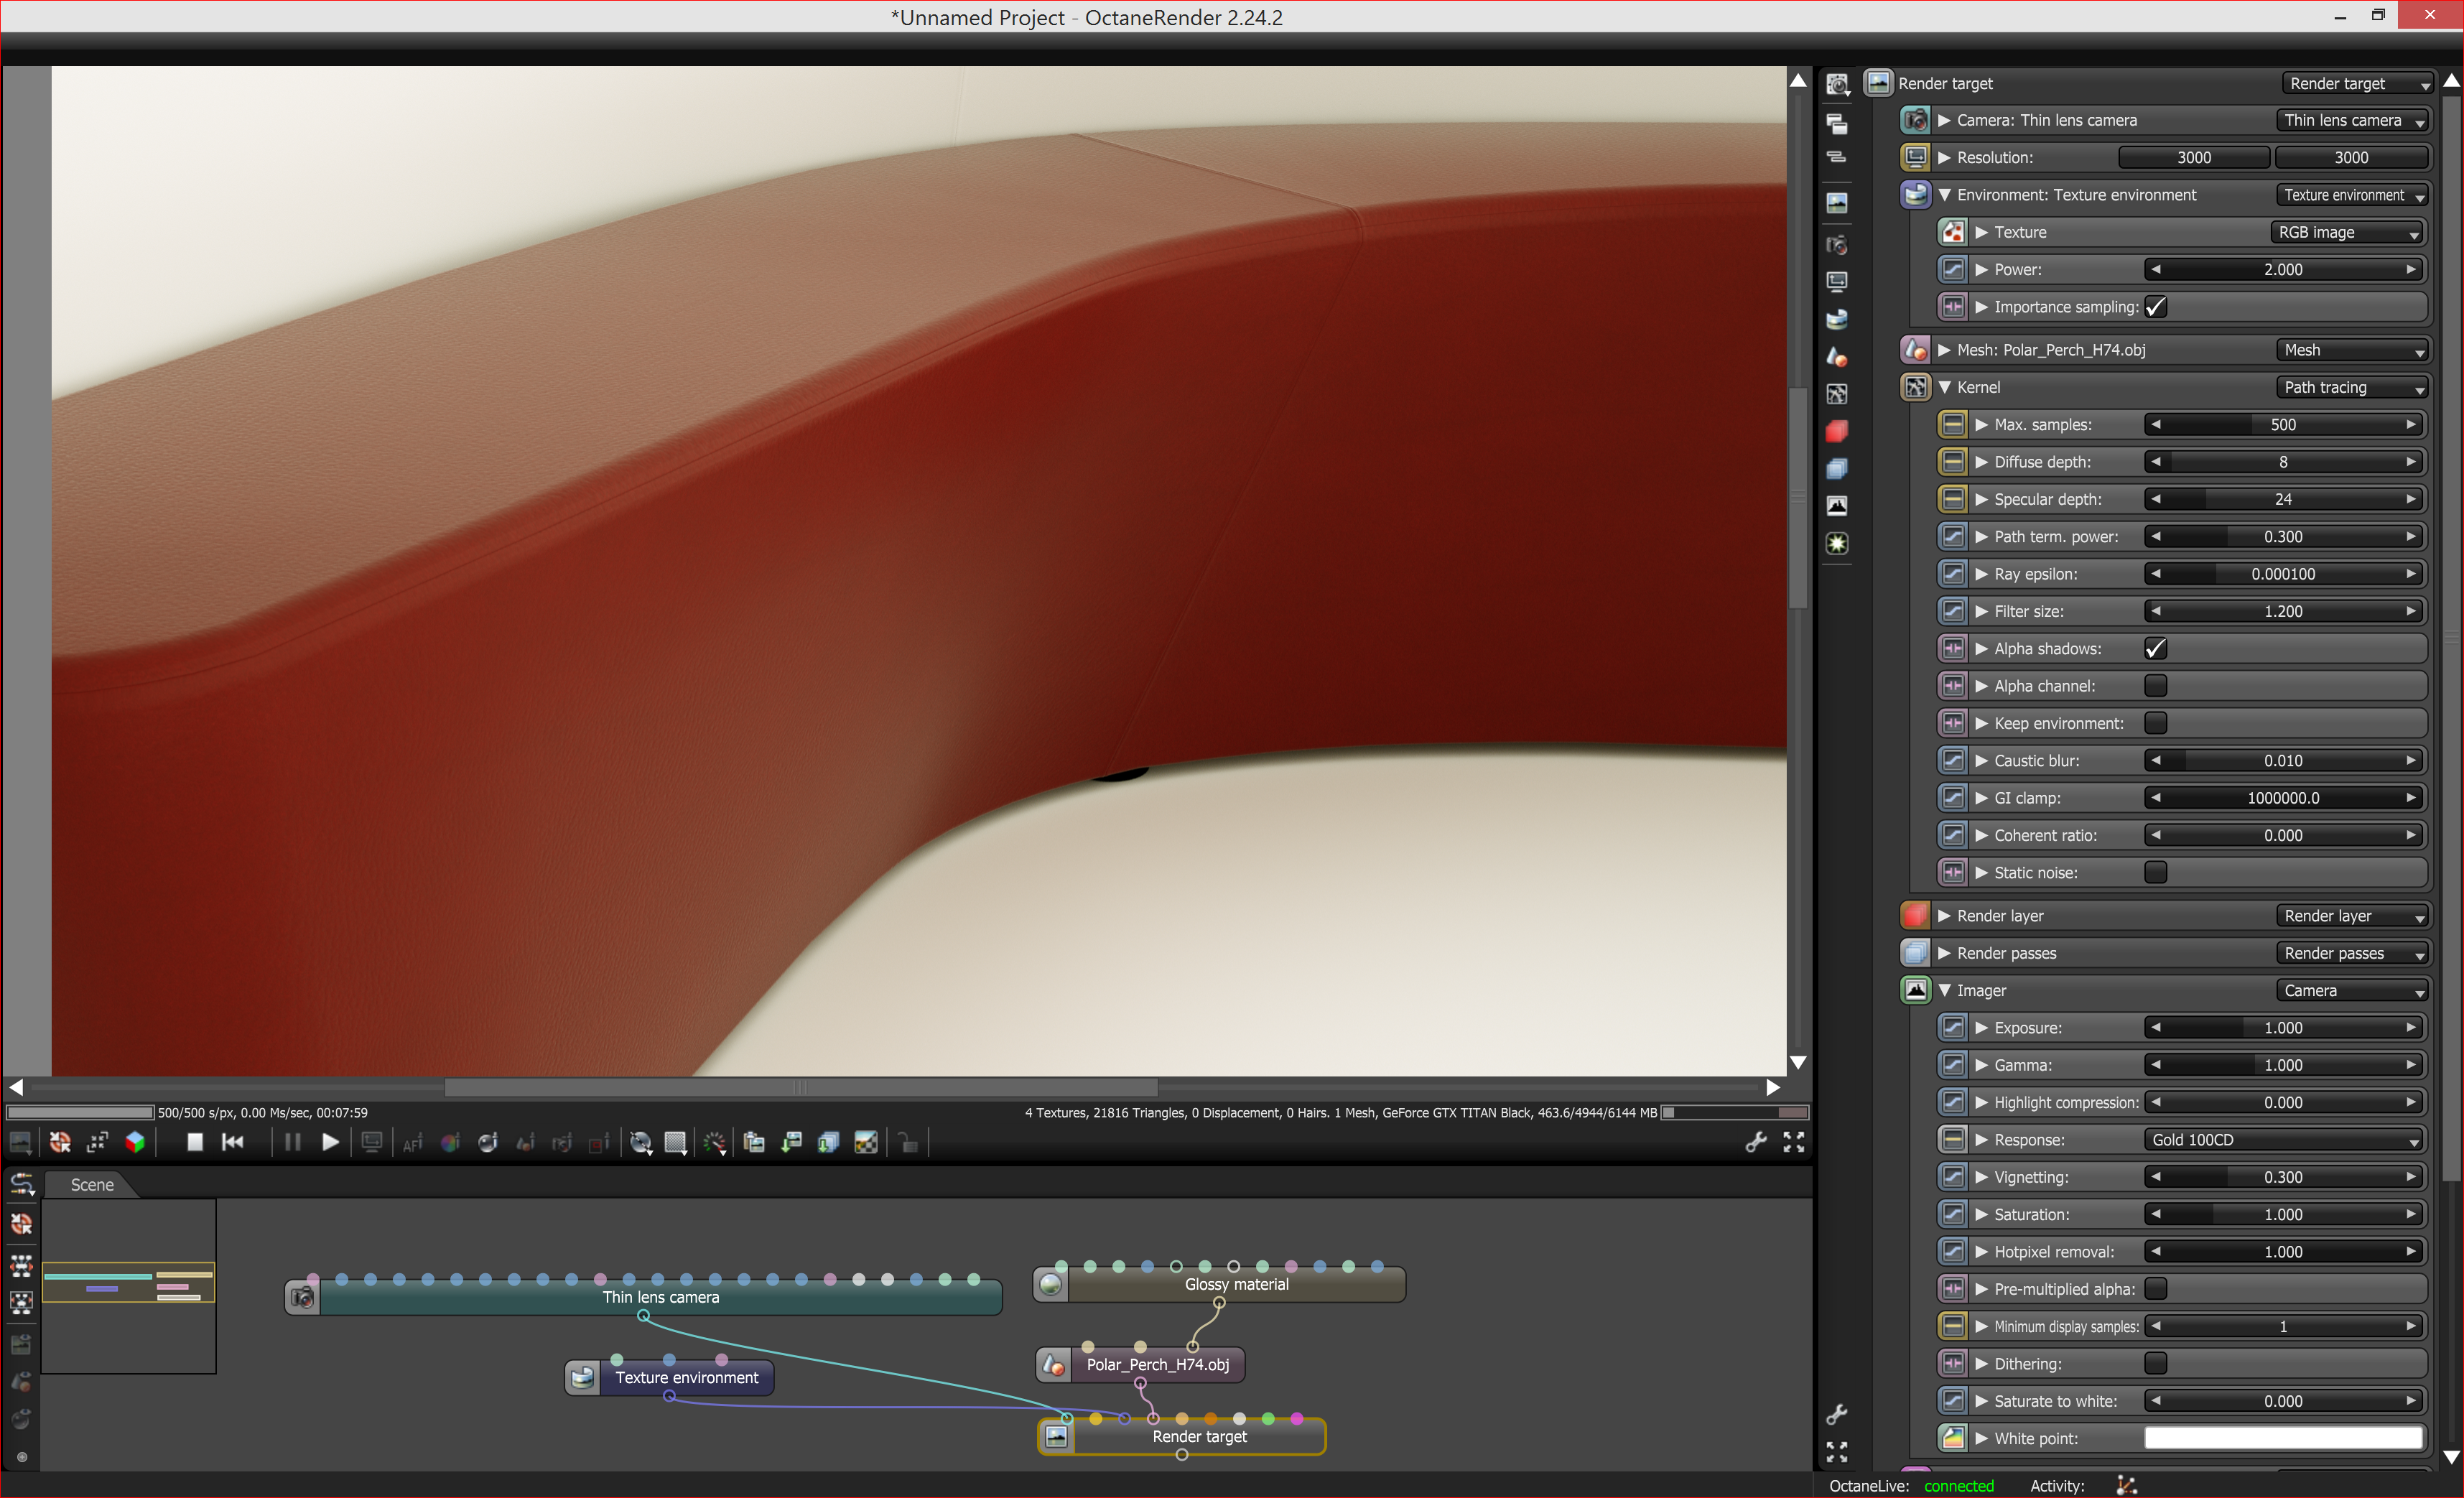2464x1498 pixels.
Task: Select the Scene tab
Action: pos(92,1185)
